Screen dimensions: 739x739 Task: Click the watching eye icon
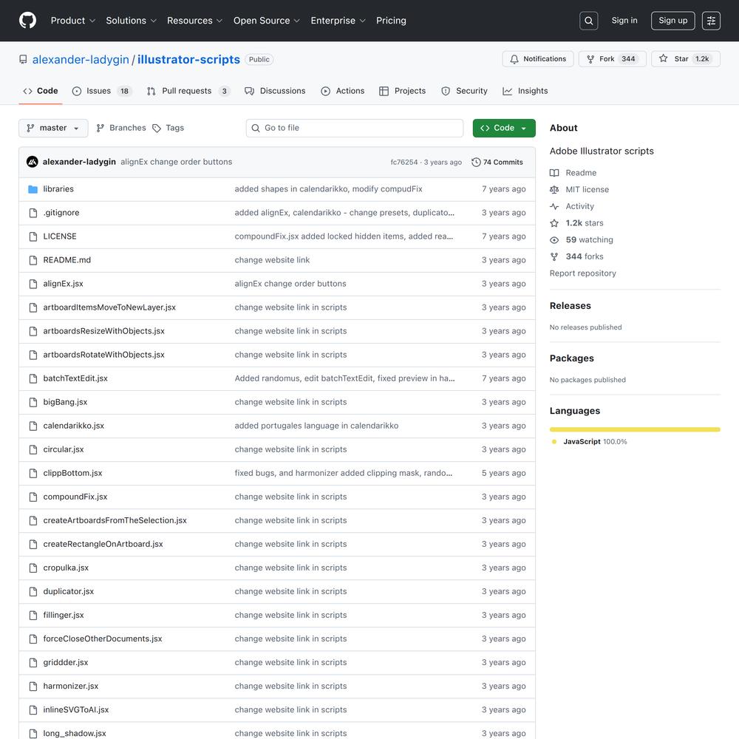554,240
